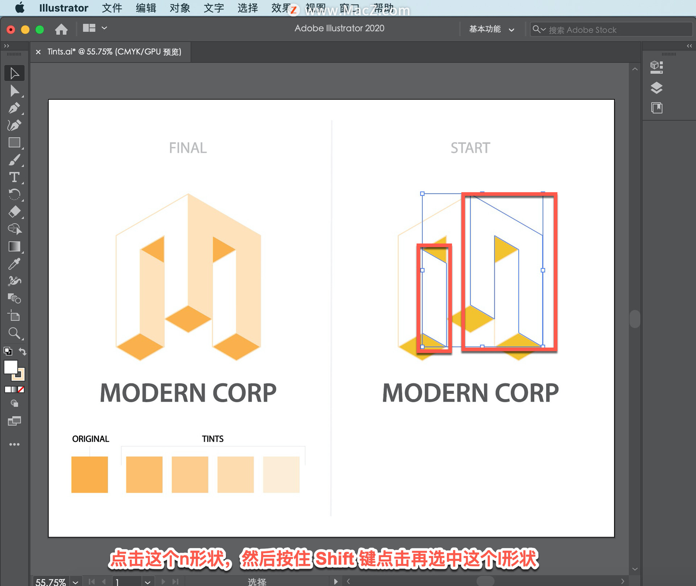
Task: Select the Paintbrush tool
Action: point(14,160)
